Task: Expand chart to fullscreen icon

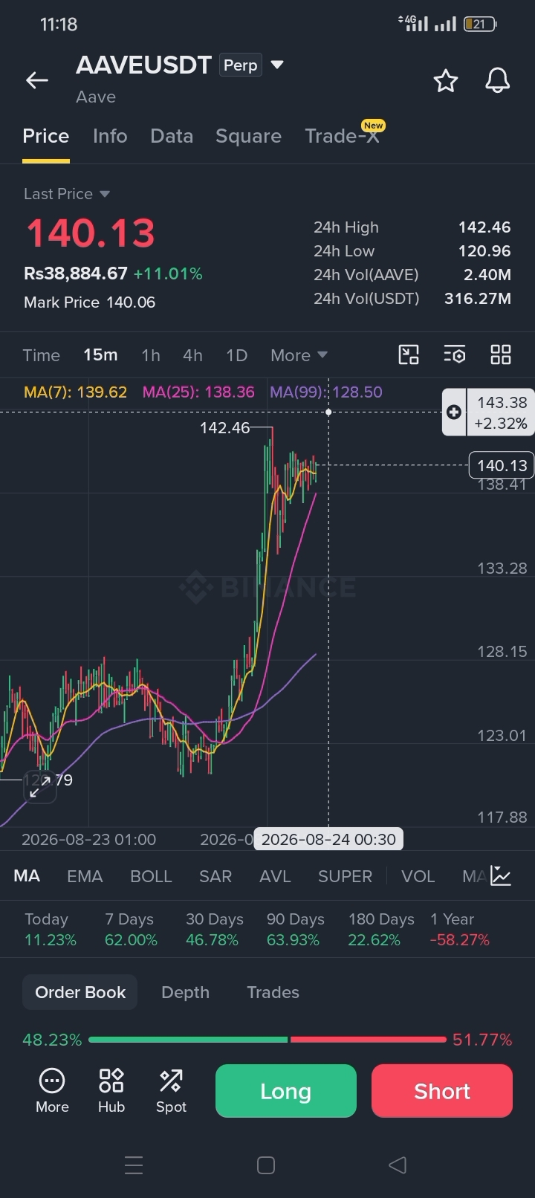Action: (39, 787)
